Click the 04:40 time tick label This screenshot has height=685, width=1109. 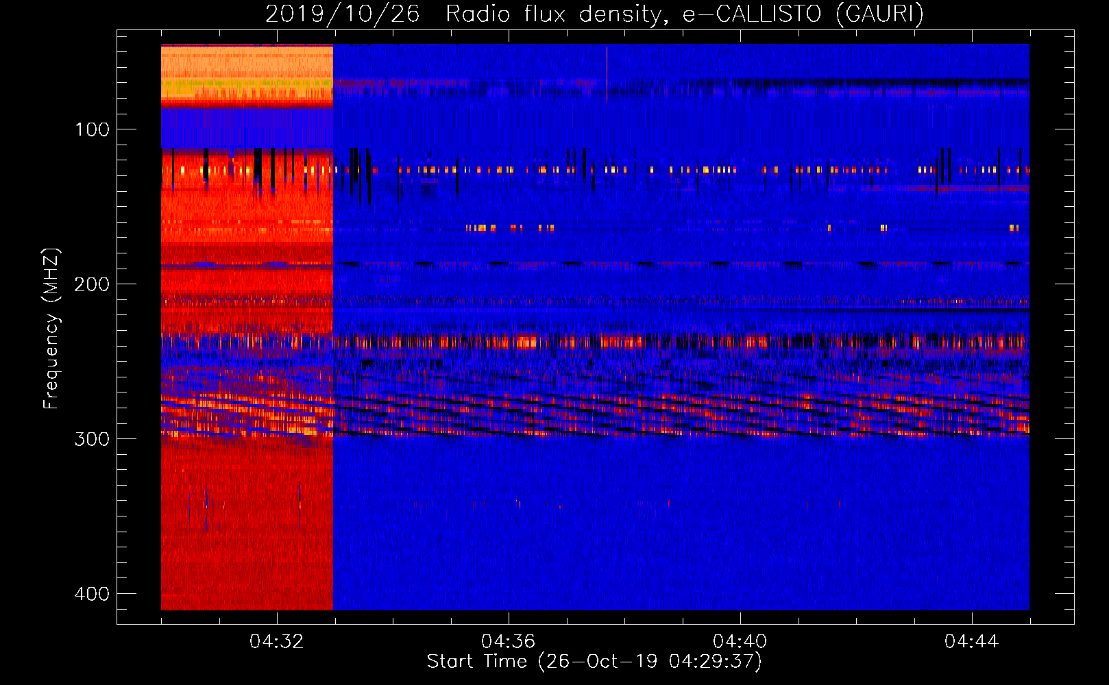click(740, 642)
